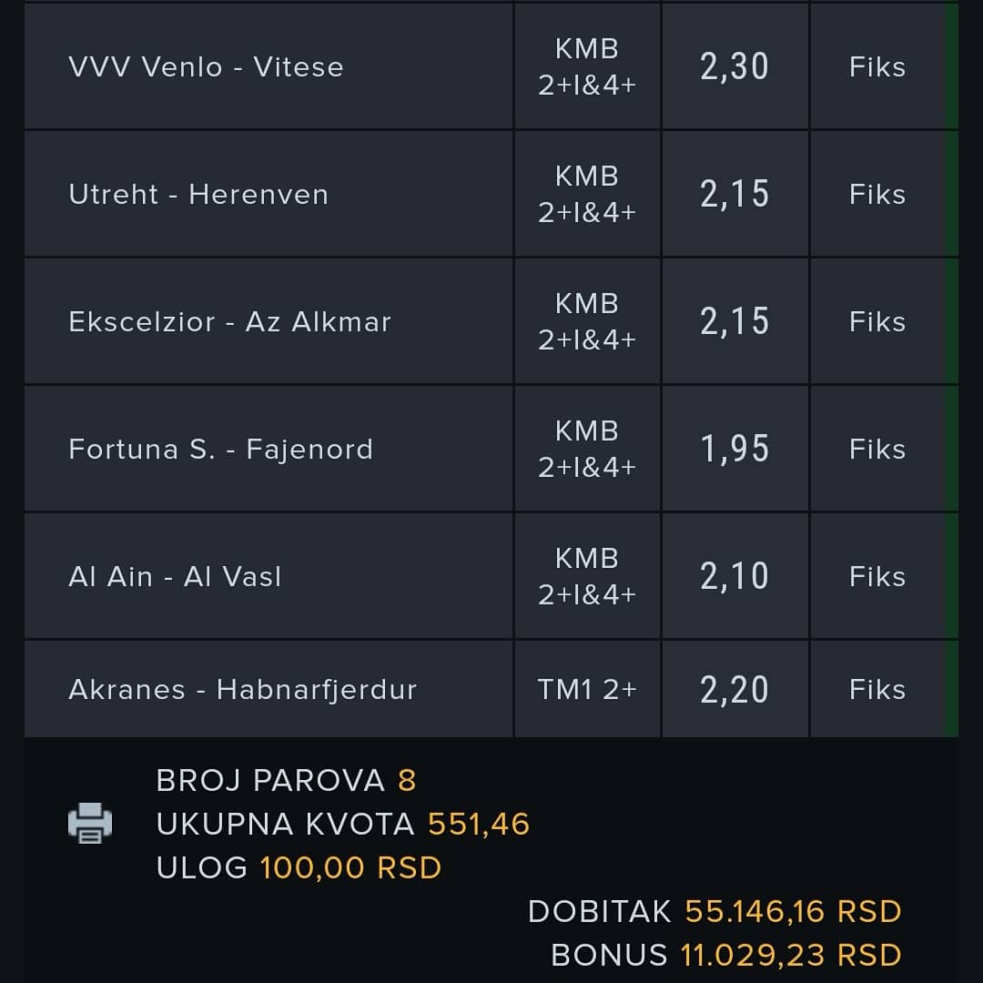983x983 pixels.
Task: Click the printer icon to print ticket
Action: tap(90, 823)
